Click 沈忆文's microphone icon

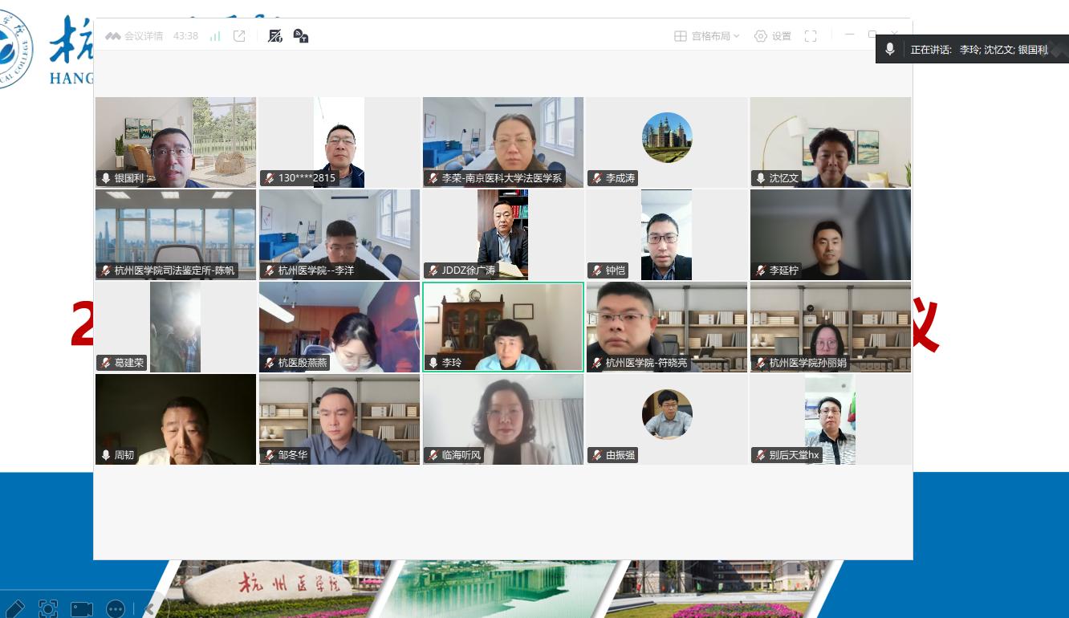pyautogui.click(x=760, y=178)
